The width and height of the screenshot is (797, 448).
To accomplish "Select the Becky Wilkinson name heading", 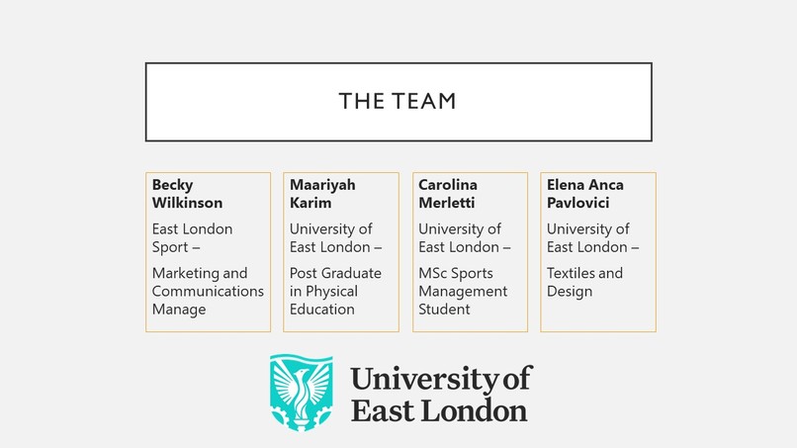I will click(x=187, y=194).
